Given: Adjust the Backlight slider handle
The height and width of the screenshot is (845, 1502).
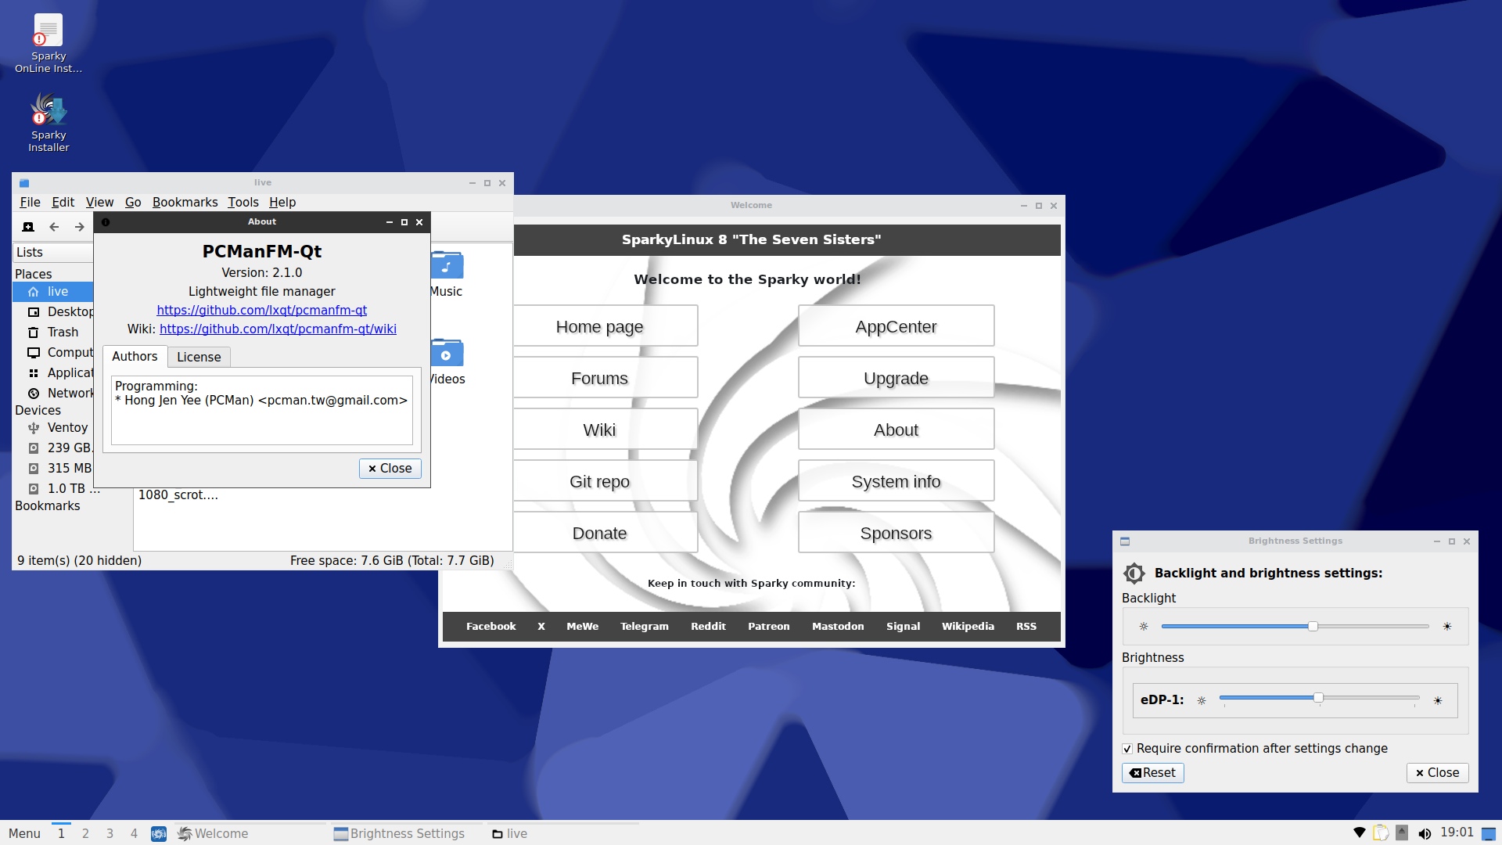Looking at the screenshot, I should pos(1313,626).
